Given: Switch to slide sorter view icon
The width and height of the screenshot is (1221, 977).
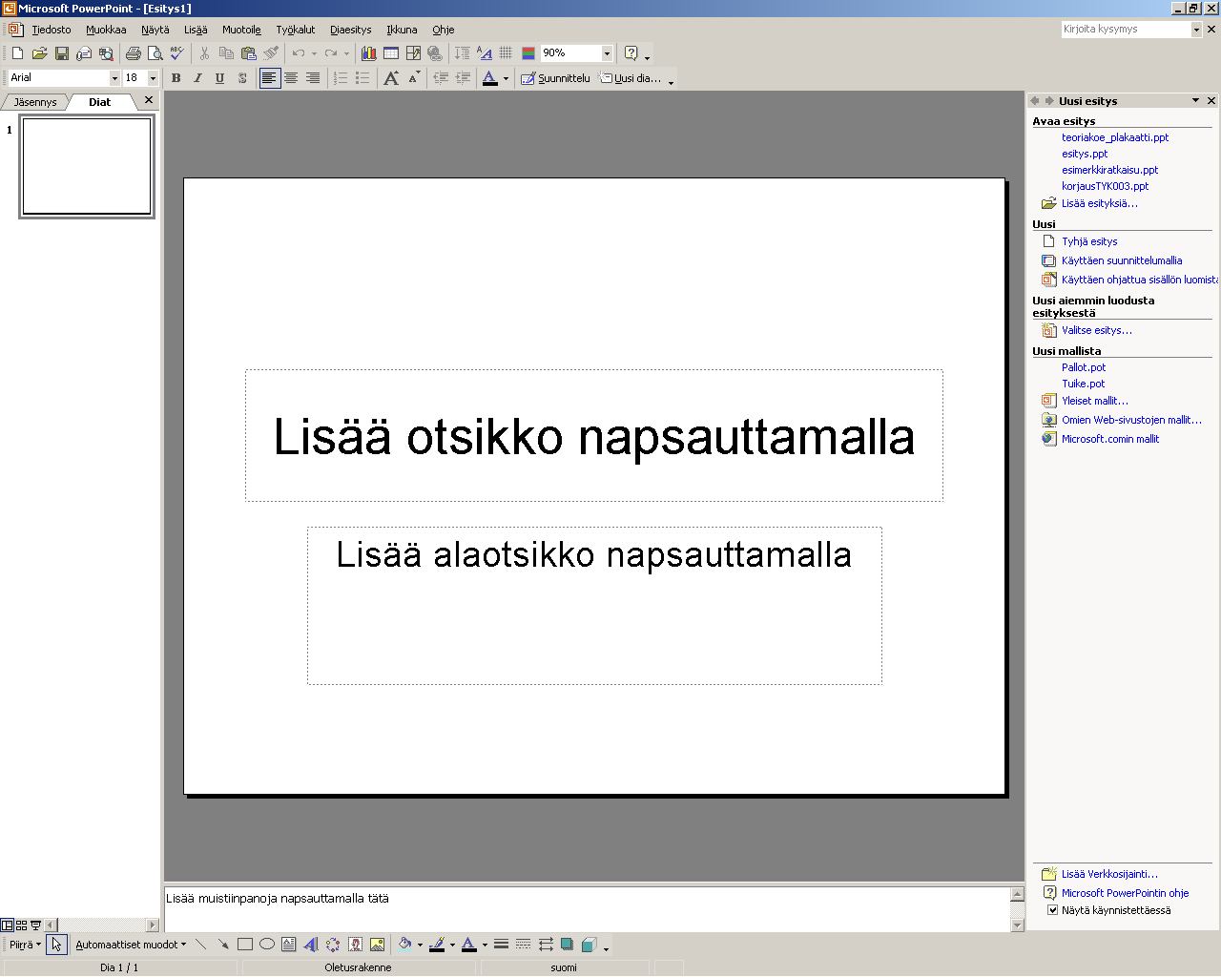Looking at the screenshot, I should click(x=21, y=925).
